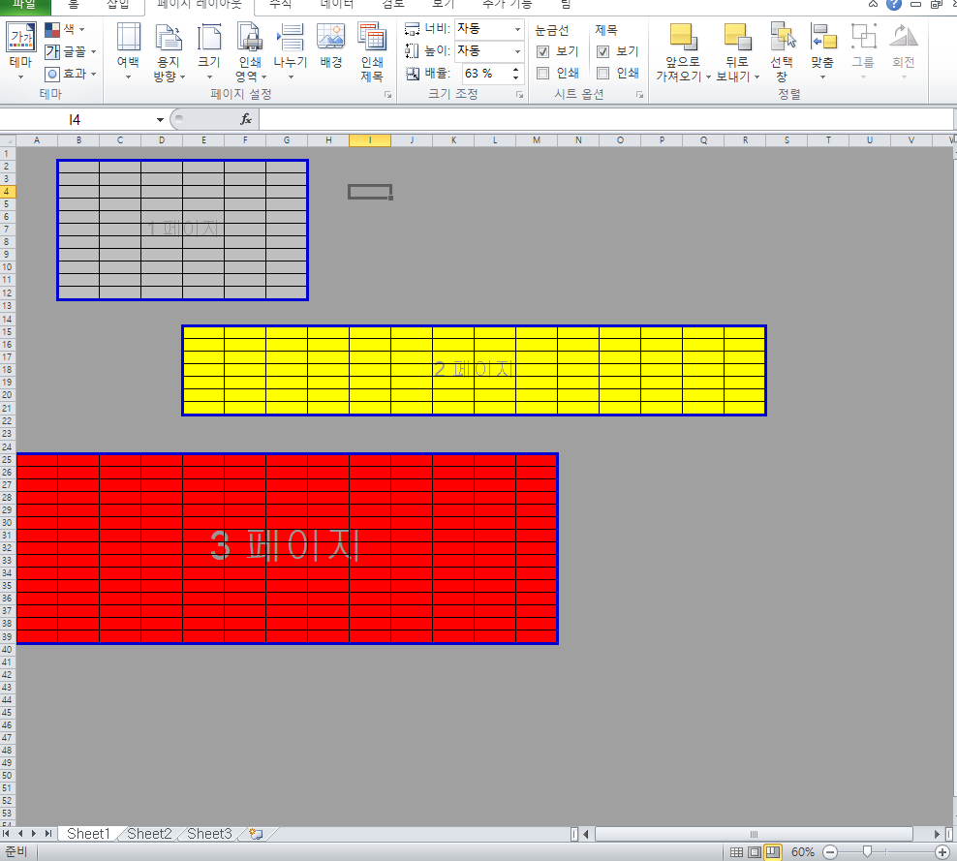Viewport: 957px width, 861px height.
Task: Switch to Page Break Preview in status bar
Action: point(773,852)
